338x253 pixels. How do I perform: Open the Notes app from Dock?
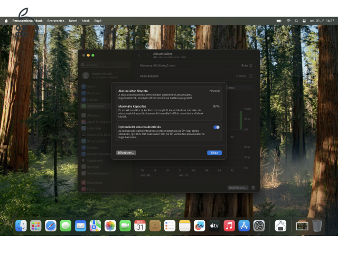[184, 226]
